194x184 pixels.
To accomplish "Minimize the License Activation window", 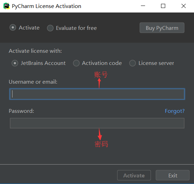I will click(x=143, y=6).
